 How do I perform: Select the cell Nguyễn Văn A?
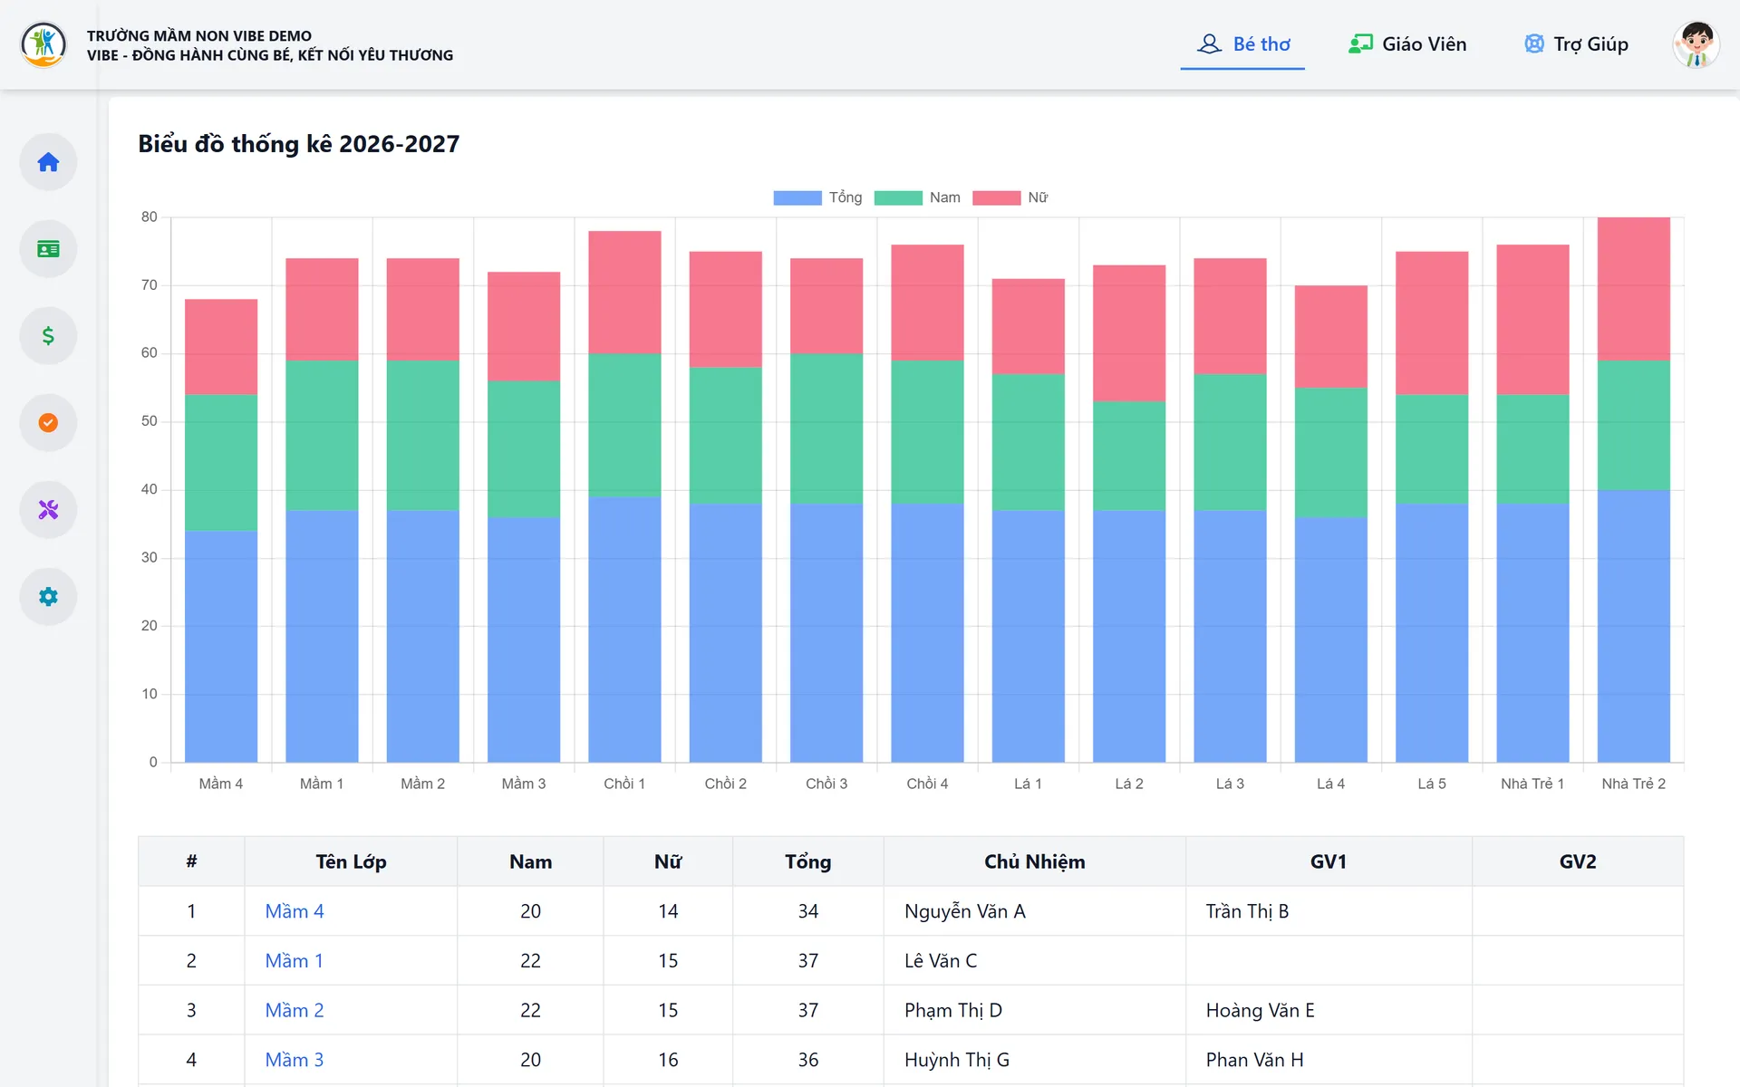point(1035,911)
